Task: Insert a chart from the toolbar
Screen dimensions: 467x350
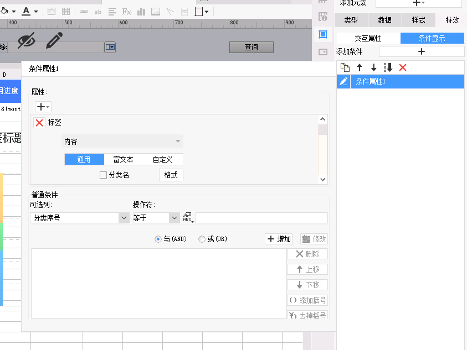Action: pyautogui.click(x=141, y=12)
